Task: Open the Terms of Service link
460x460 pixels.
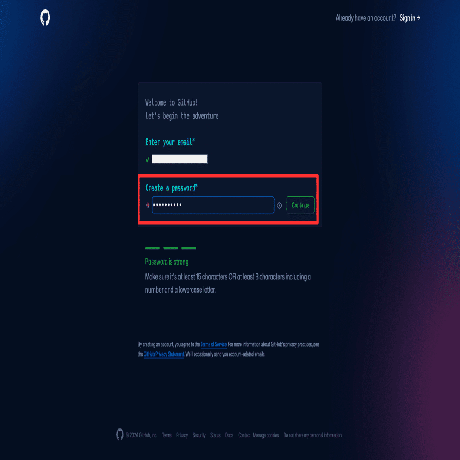Action: click(213, 345)
